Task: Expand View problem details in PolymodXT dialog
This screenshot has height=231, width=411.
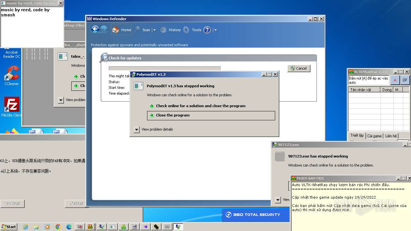Action: coord(137,130)
